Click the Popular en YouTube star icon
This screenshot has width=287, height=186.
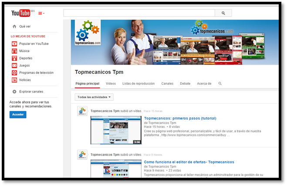[14, 44]
